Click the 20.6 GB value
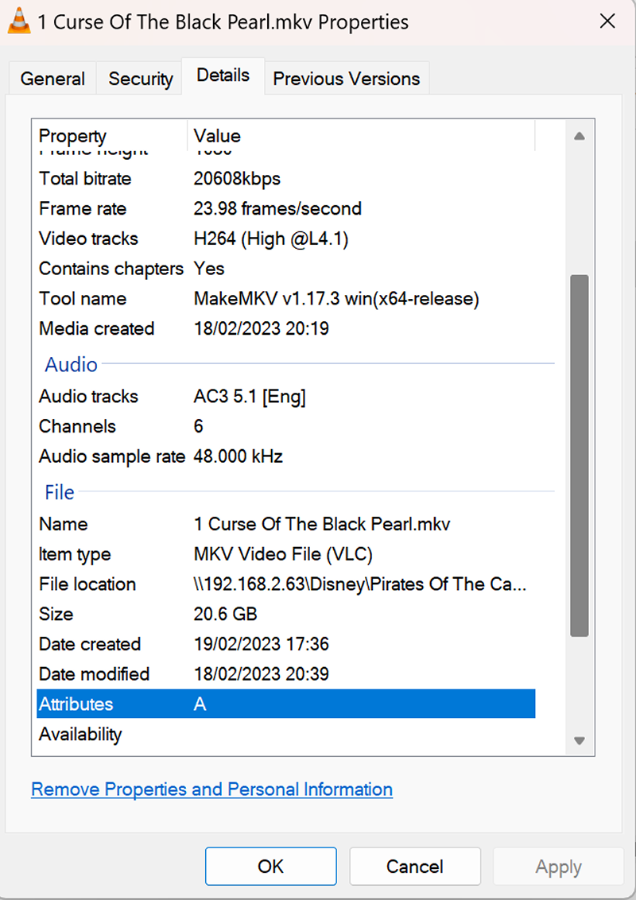Image resolution: width=636 pixels, height=900 pixels. 225,614
